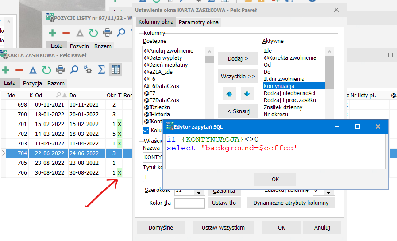Click the gears settings icon in toolbar

pyautogui.click(x=88, y=70)
